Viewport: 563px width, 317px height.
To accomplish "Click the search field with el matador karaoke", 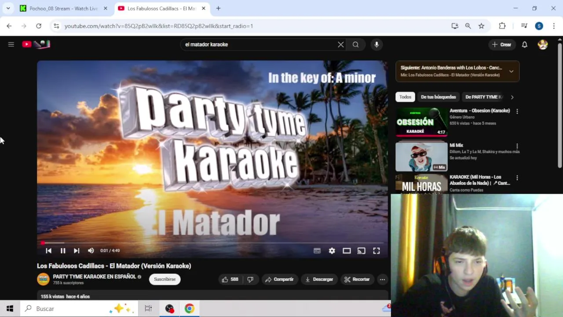I will click(260, 44).
